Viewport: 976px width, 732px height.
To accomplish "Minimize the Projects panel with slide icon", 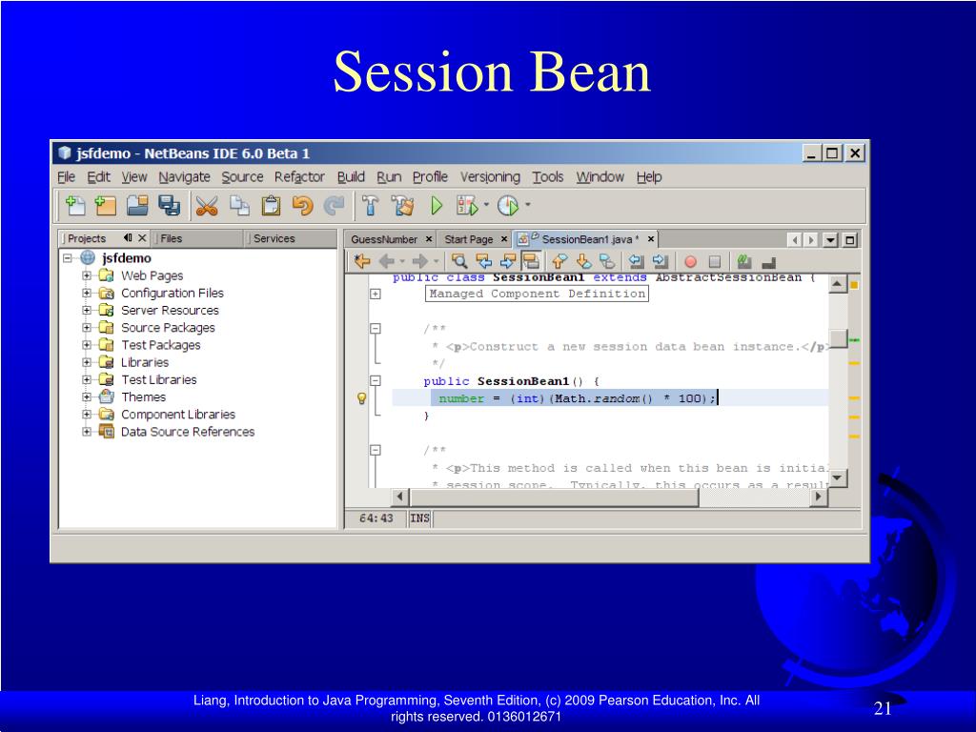I will pyautogui.click(x=128, y=237).
